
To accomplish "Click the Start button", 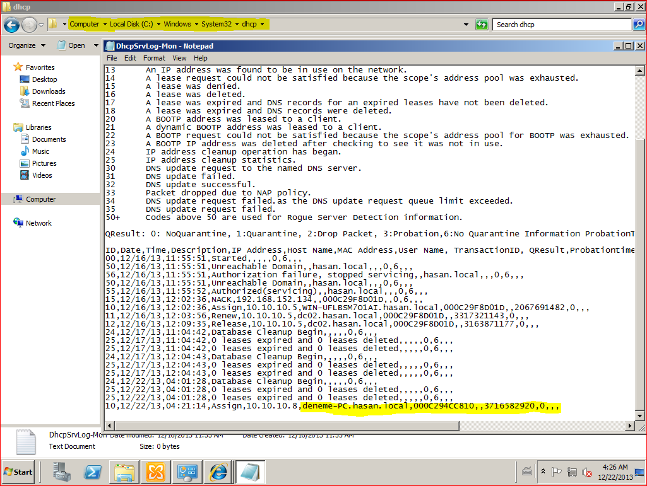I will coord(18,472).
